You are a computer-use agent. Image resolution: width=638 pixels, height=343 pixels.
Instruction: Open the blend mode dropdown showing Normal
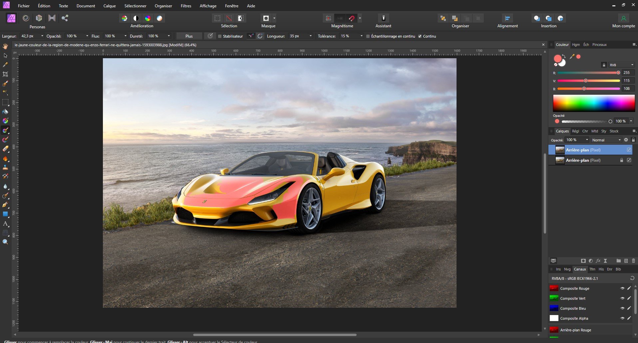click(606, 140)
